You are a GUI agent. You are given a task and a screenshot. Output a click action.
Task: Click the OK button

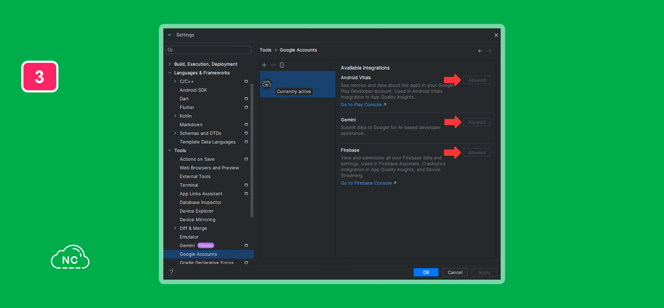point(426,273)
